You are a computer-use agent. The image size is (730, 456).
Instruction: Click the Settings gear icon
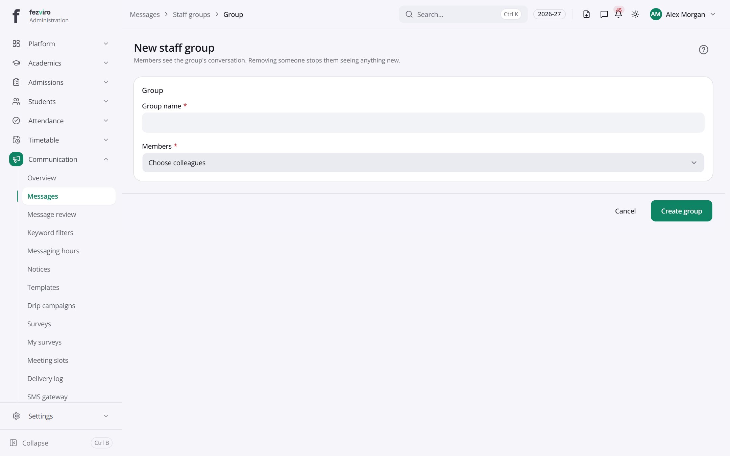[16, 416]
